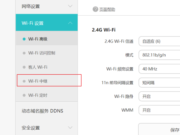This screenshot has width=180, height=135.
Task: Click the question mark help icon
Action: click(x=95, y=9)
